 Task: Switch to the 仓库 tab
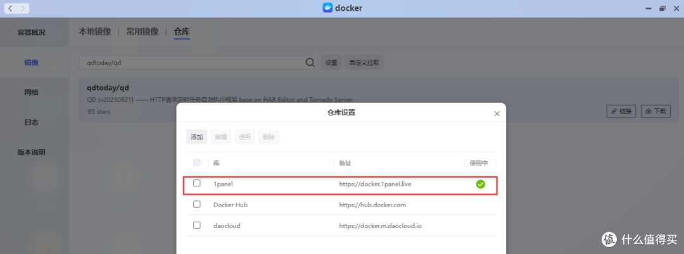pos(182,32)
